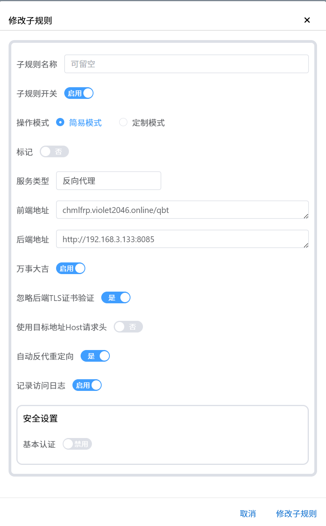The image size is (326, 526).
Task: Select 定制模式 radio button
Action: (x=123, y=123)
